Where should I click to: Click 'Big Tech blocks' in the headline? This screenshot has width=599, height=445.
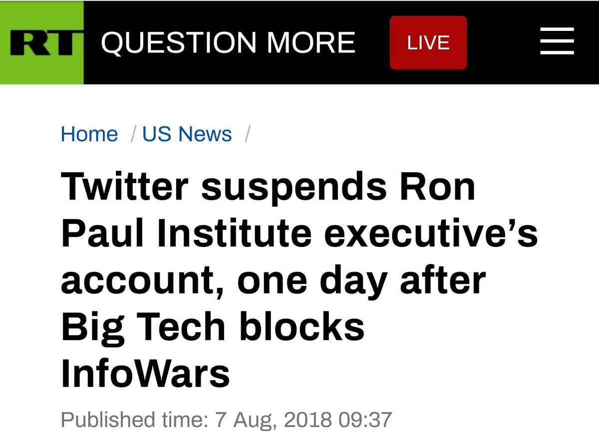coord(212,327)
